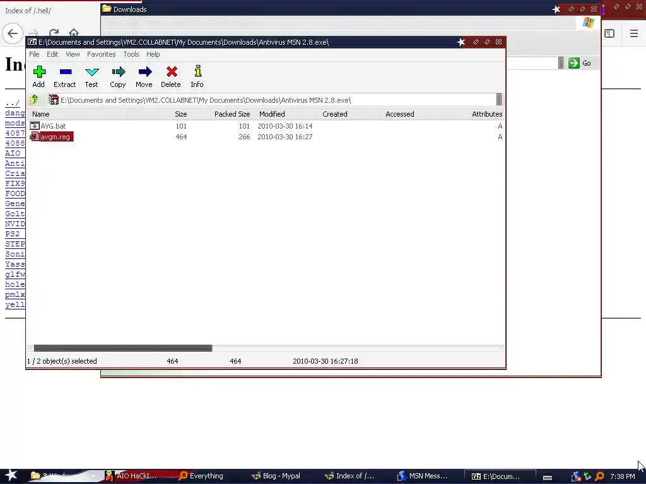Switch to Index of /... taskbar item
The height and width of the screenshot is (484, 646).
349,476
